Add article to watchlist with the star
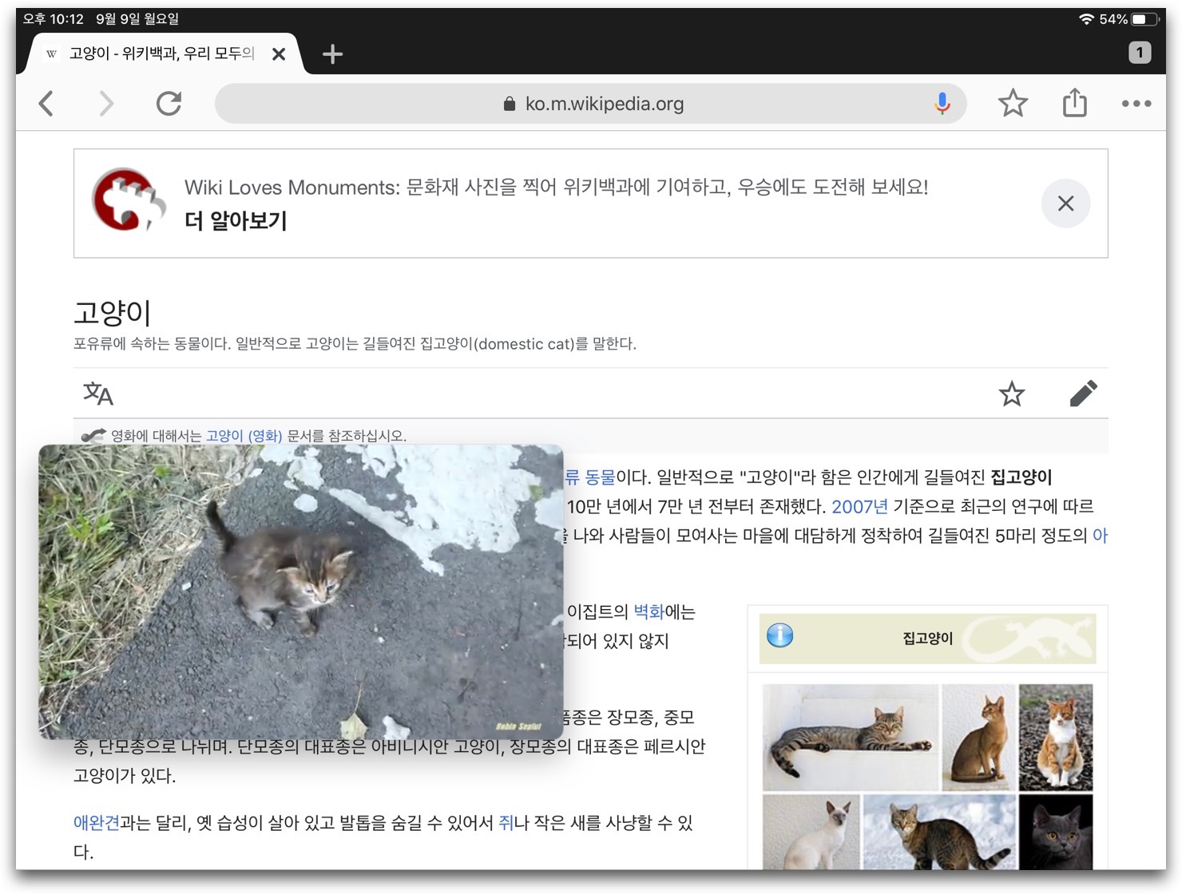The image size is (1182, 894). tap(1012, 394)
